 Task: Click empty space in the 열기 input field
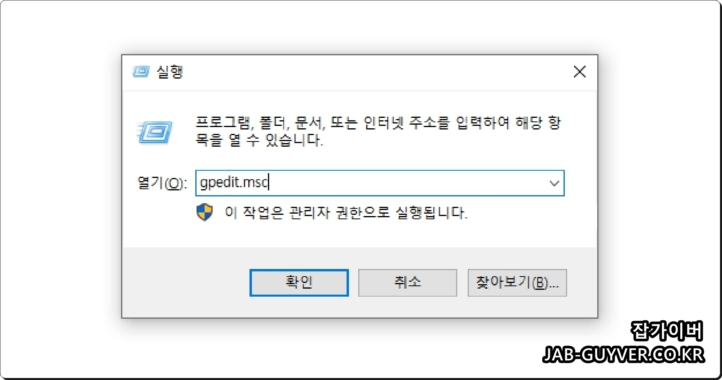(x=405, y=184)
